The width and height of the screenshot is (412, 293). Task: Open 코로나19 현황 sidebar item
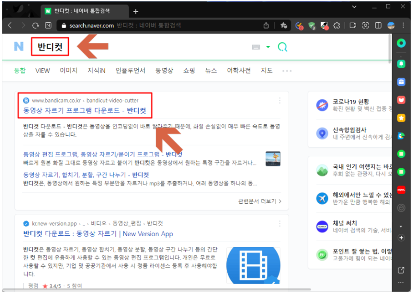pos(354,105)
